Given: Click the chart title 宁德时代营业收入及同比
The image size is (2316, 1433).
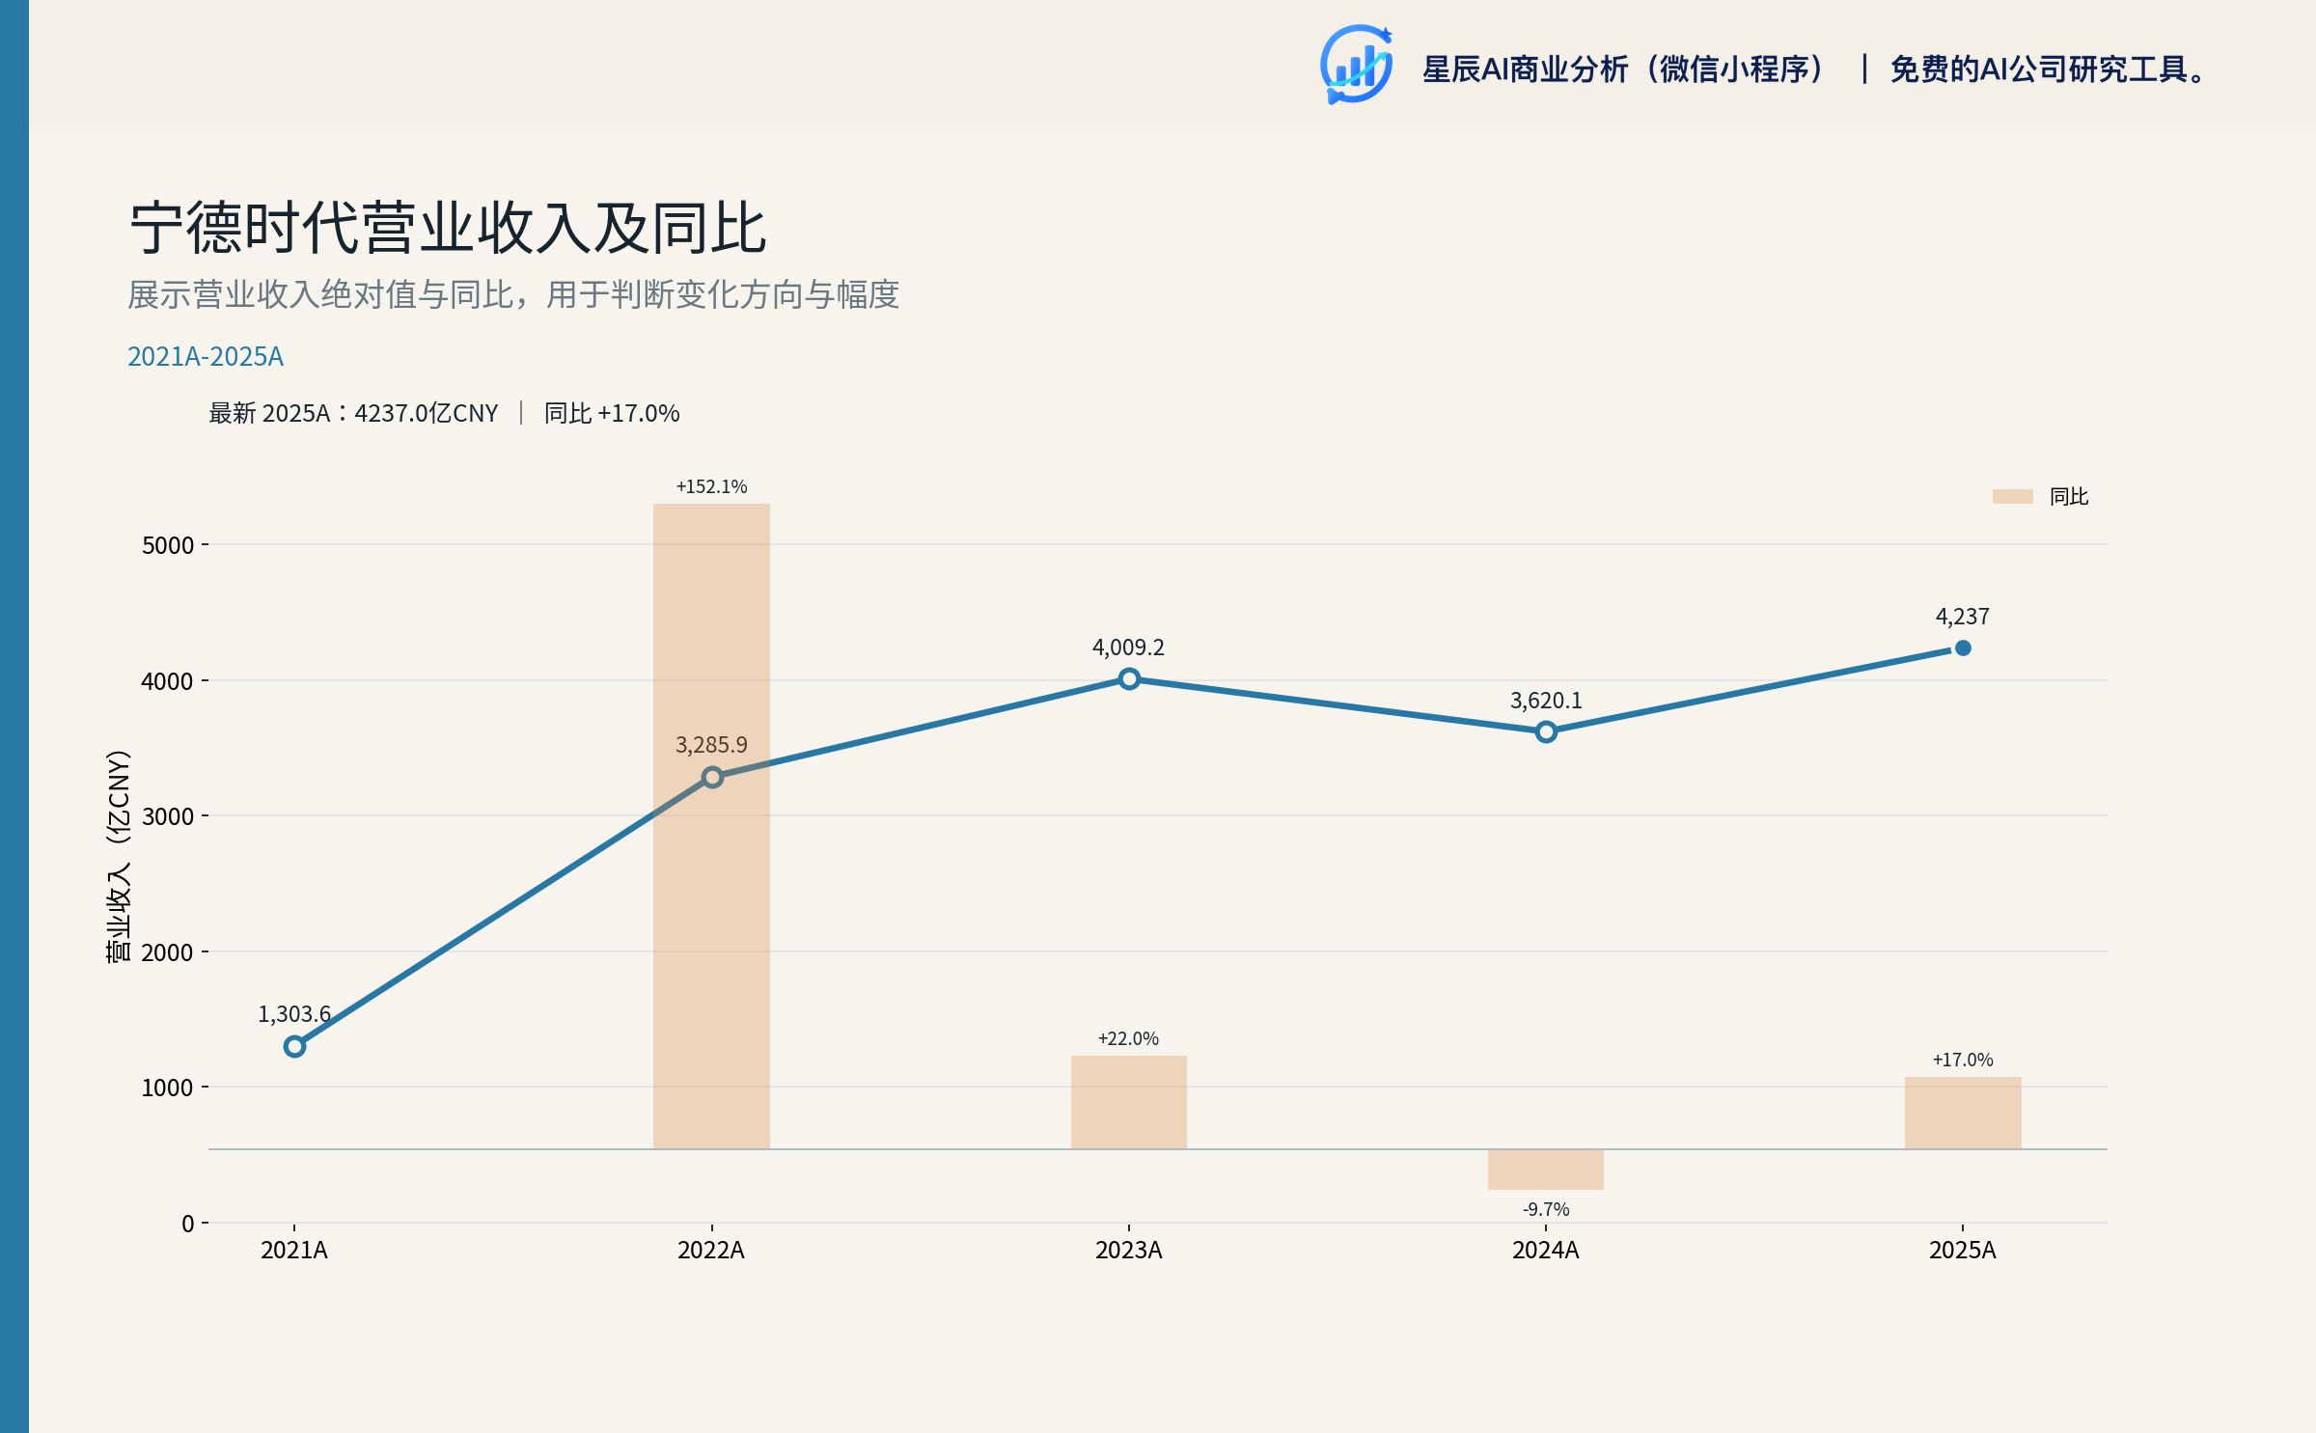Looking at the screenshot, I should click(x=448, y=229).
